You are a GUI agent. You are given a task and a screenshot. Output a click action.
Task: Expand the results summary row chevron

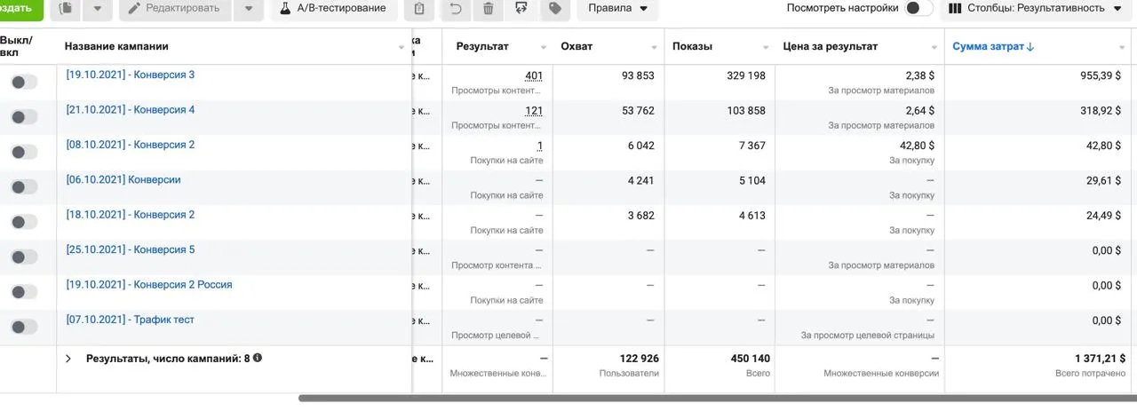[x=68, y=359]
